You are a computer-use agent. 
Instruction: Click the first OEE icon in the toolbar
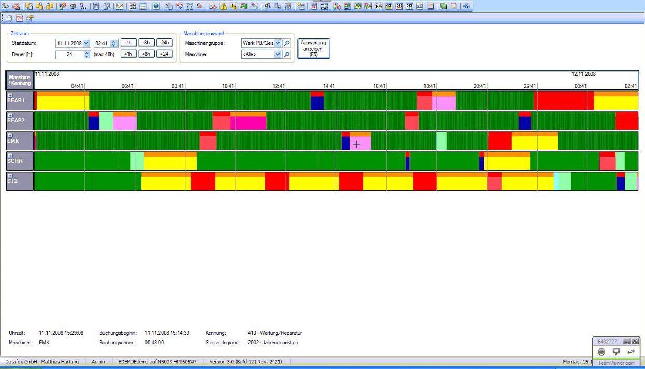[x=389, y=6]
